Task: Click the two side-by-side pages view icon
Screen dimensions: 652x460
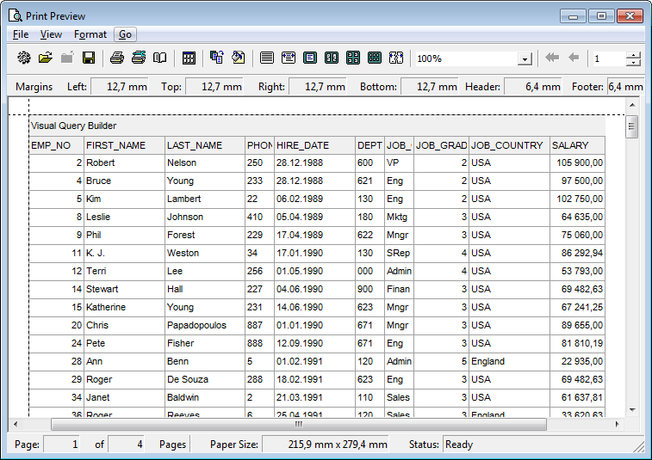Action: tap(331, 58)
